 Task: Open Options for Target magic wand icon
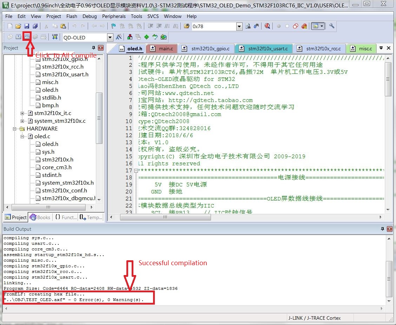[119, 37]
